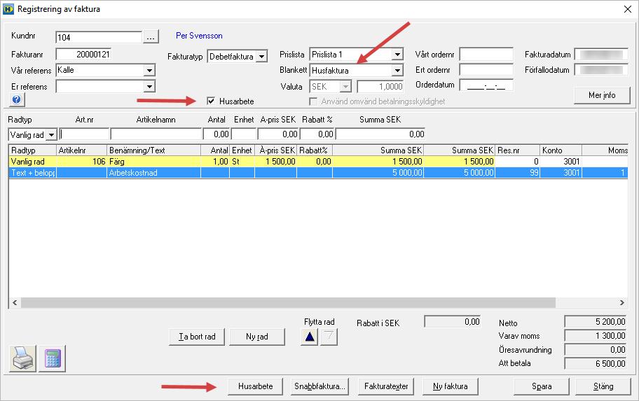Click the Stäng button
This screenshot has height=401, width=639.
click(x=603, y=386)
